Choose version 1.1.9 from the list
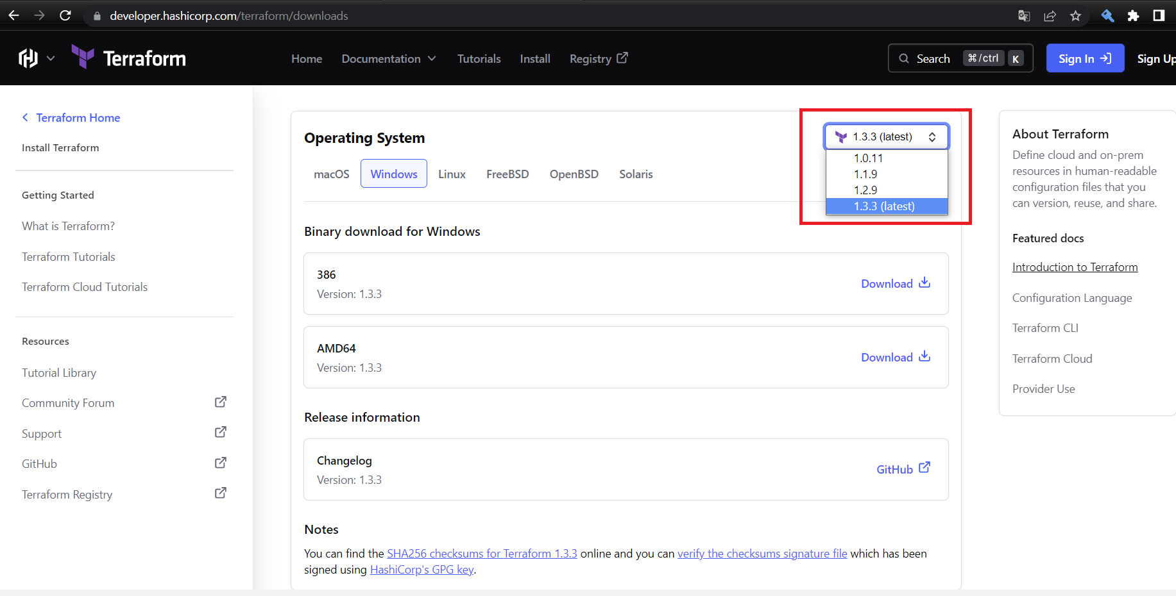Viewport: 1176px width, 596px height. (x=886, y=174)
